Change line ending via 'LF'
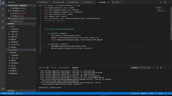Image resolution: width=172 pixels, height=96 pixels. pos(156,93)
